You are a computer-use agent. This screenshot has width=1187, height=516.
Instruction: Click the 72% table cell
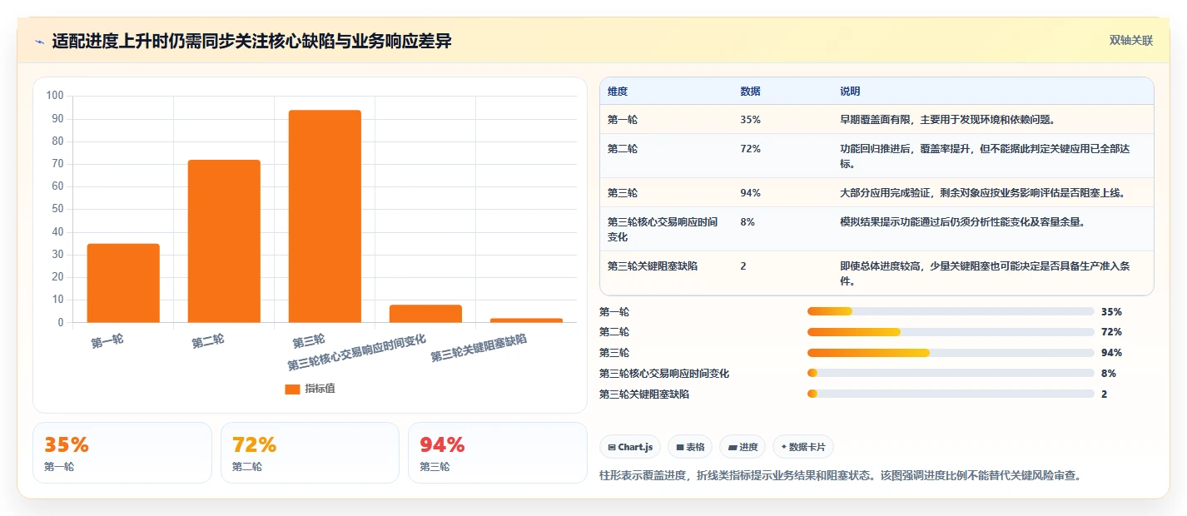(x=750, y=149)
